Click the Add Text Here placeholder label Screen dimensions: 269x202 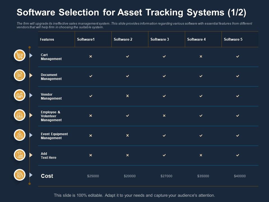(x=48, y=156)
